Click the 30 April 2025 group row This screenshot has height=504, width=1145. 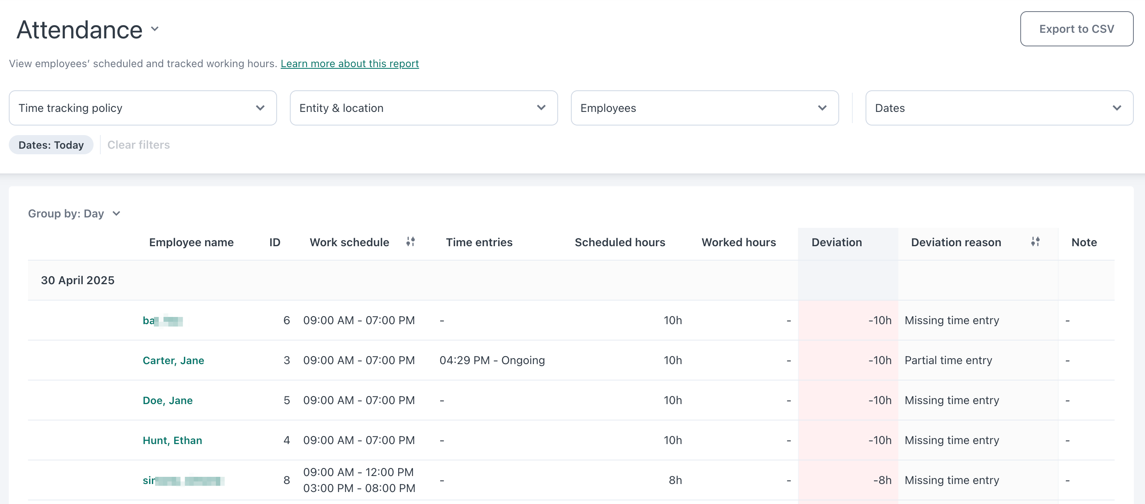(78, 281)
